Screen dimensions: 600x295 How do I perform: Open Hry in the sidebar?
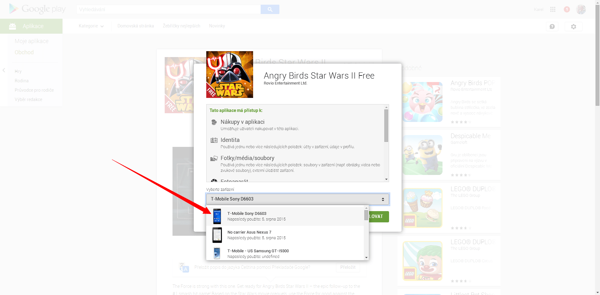click(18, 71)
